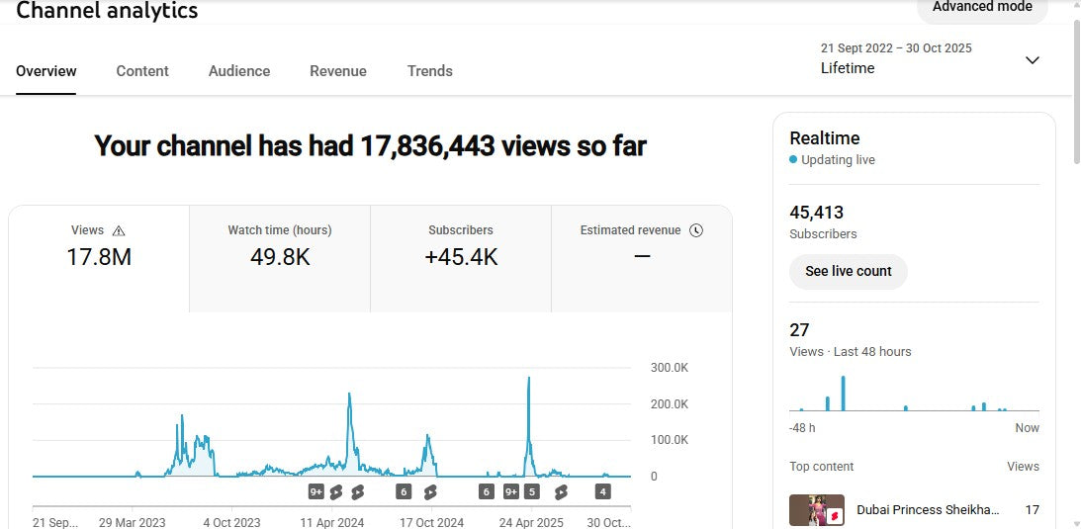The image size is (1081, 529).
Task: Click the Shorts marker right of the 5 marker
Action: coord(561,491)
